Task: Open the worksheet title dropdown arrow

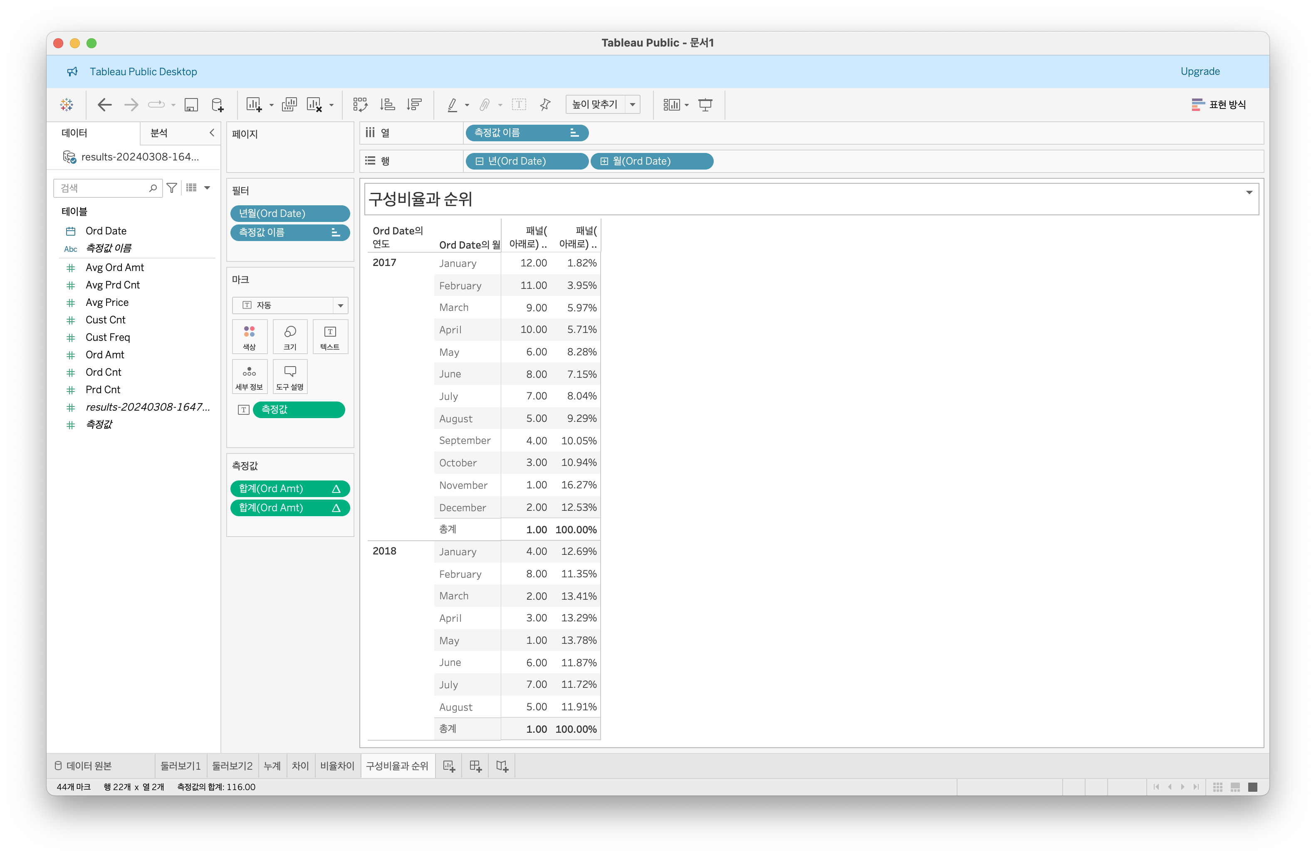Action: 1249,192
